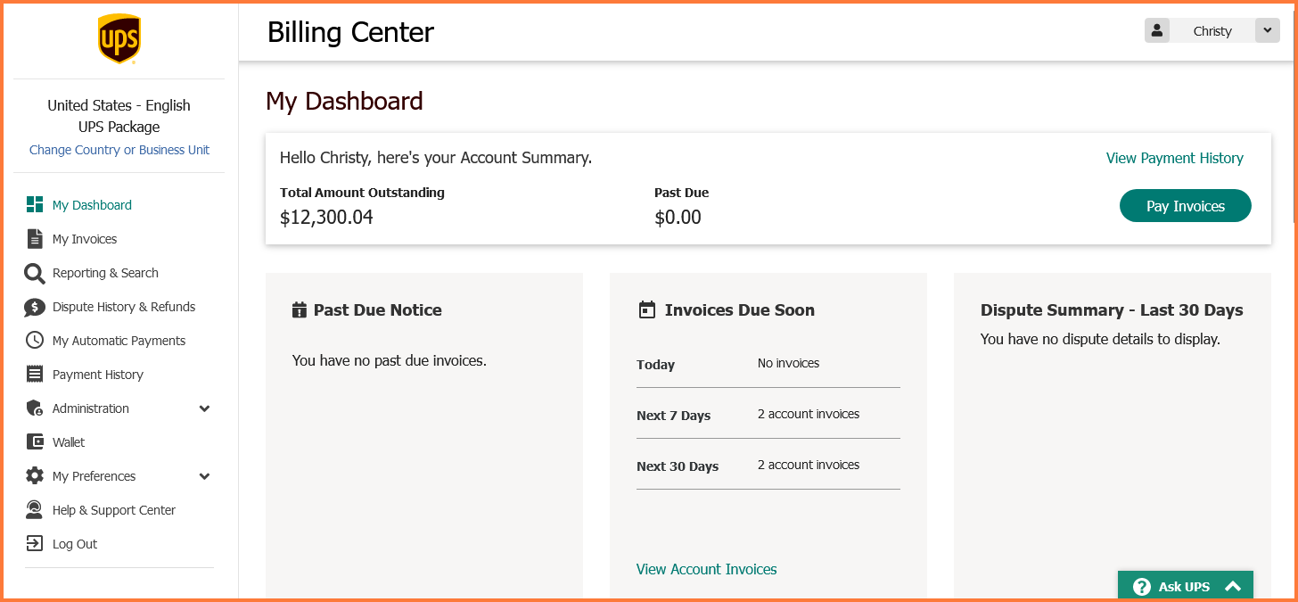
Task: Go to My Automatic Payments
Action: pos(119,341)
